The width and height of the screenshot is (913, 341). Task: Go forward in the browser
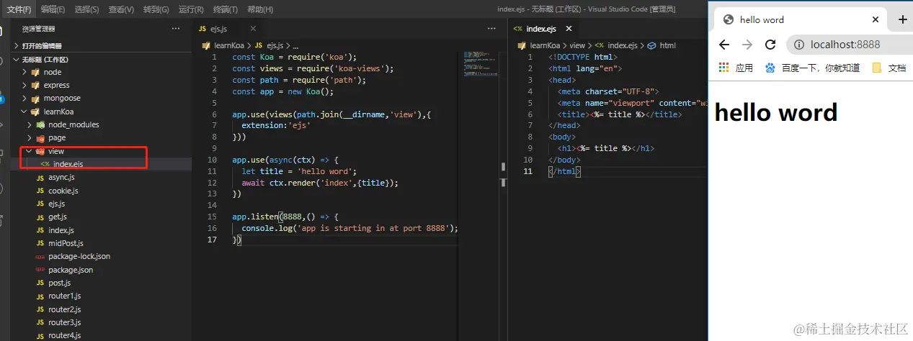click(747, 45)
